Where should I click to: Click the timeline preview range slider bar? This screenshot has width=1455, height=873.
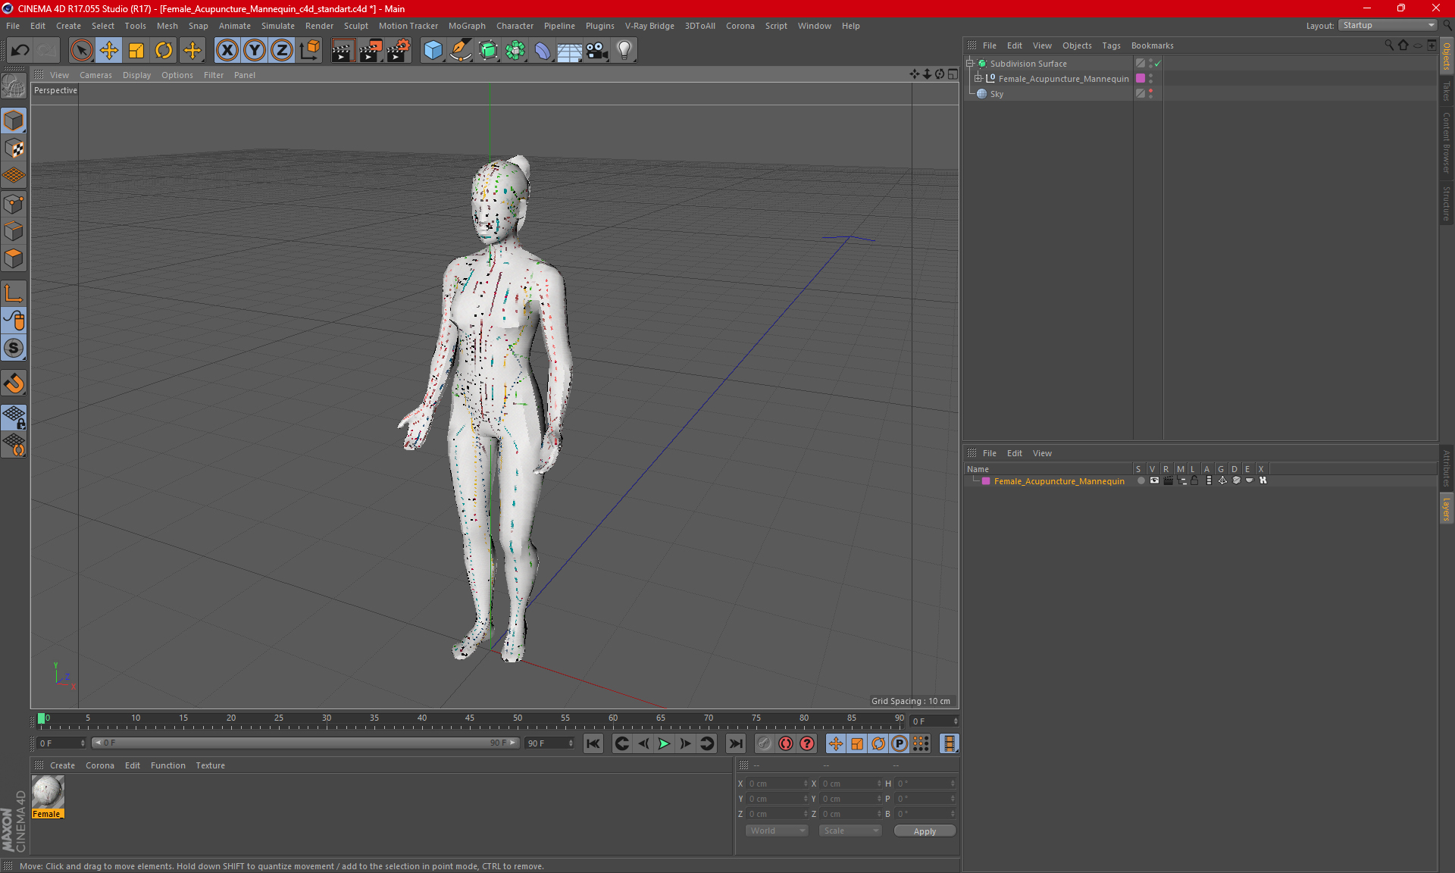pyautogui.click(x=305, y=743)
